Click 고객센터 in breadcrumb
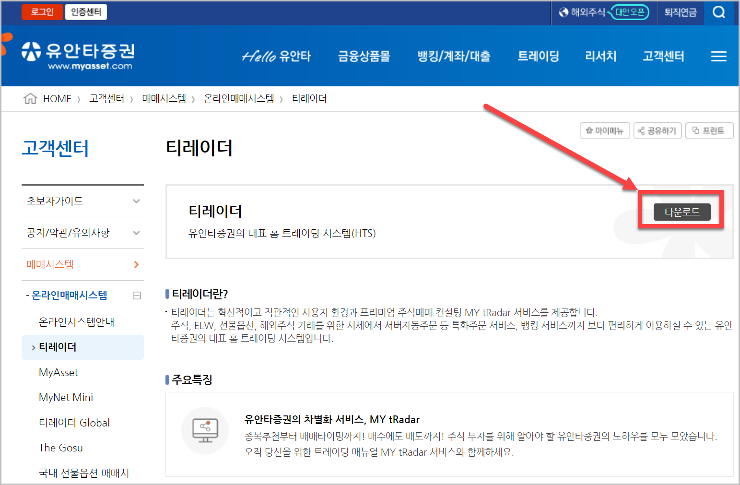 tap(107, 99)
